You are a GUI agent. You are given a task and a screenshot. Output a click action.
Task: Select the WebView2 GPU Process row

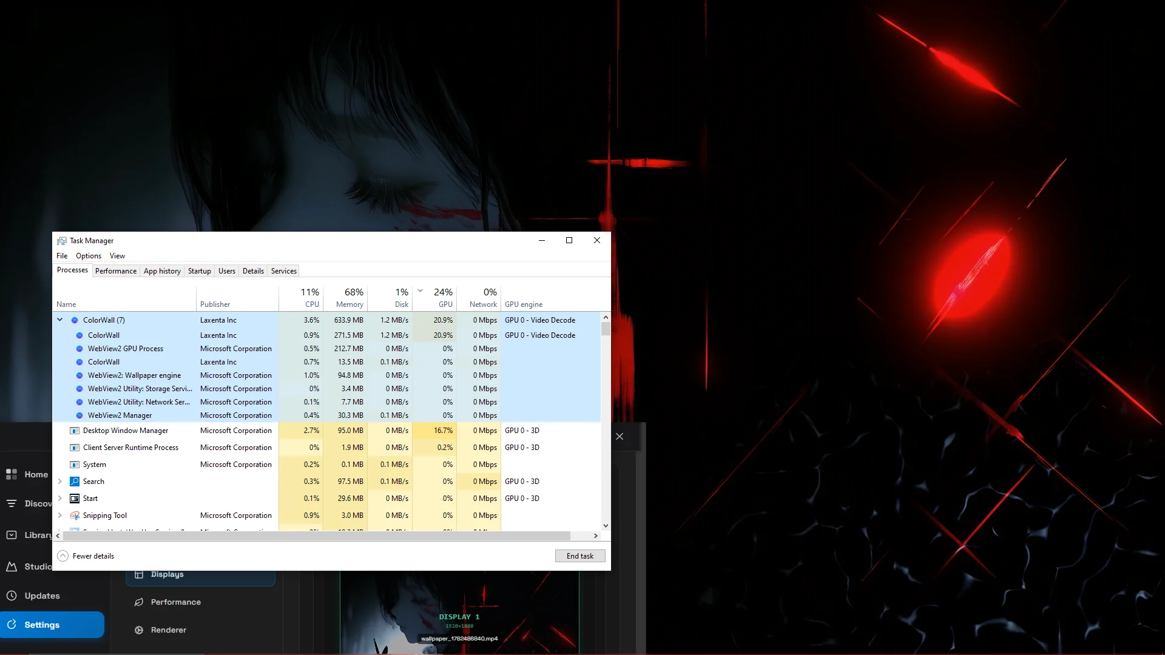[x=327, y=348]
